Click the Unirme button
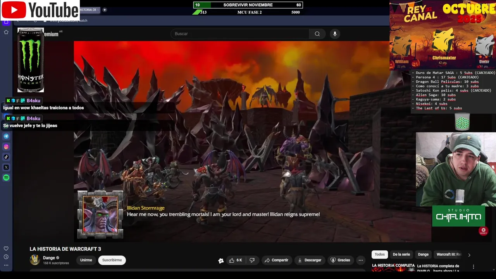 (x=86, y=260)
